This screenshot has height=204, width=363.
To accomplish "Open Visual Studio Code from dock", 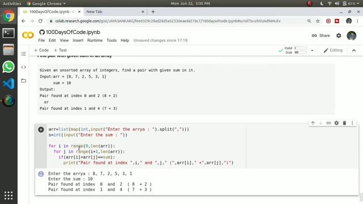I will 9,84.
